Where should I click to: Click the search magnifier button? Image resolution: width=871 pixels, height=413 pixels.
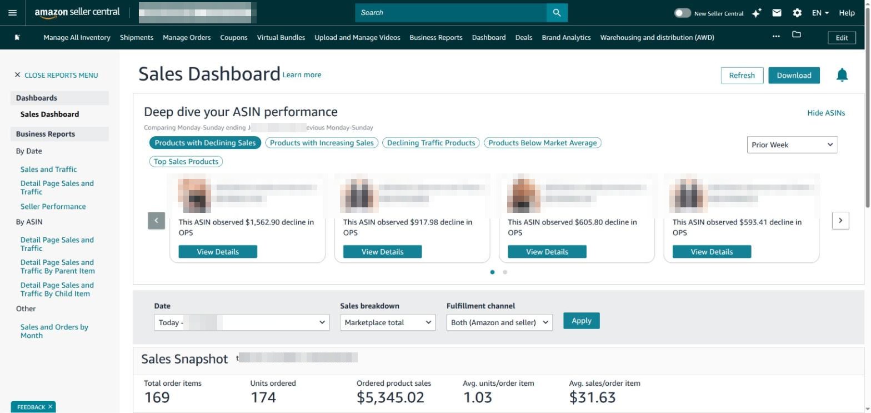(557, 13)
